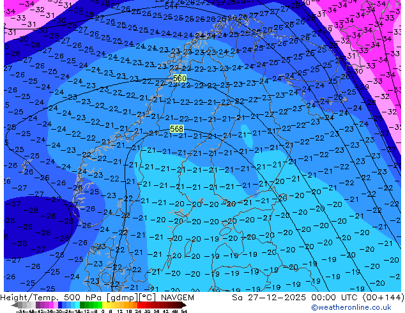This screenshot has height=313, width=405.
Task: Click the -54 value on the legend scale
Action: [x=20, y=312]
